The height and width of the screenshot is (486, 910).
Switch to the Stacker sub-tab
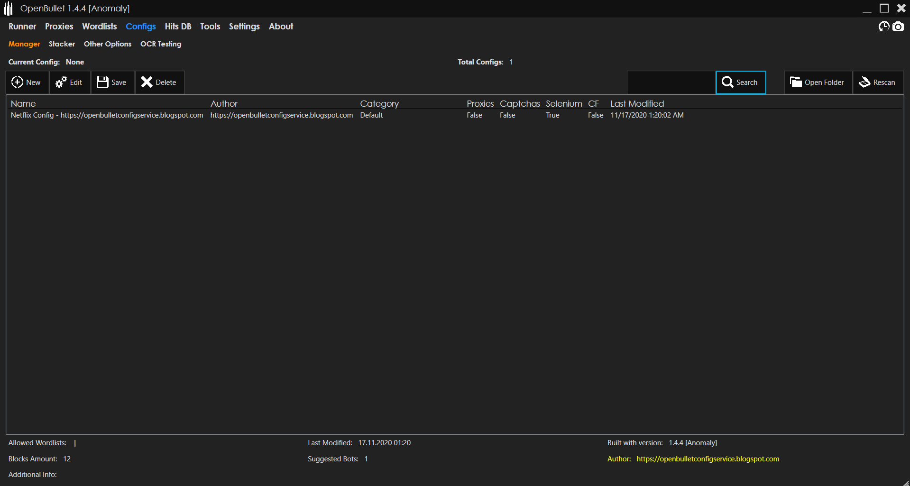point(62,44)
